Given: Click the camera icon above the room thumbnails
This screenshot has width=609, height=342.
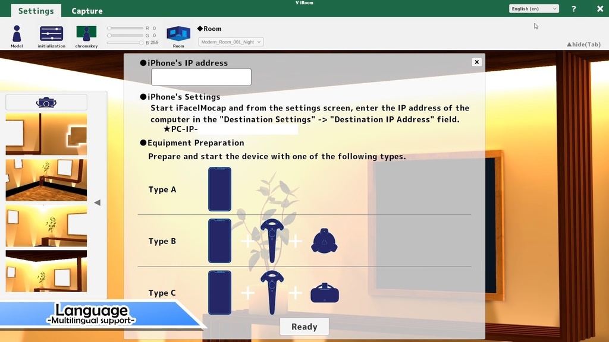Looking at the screenshot, I should coord(46,102).
